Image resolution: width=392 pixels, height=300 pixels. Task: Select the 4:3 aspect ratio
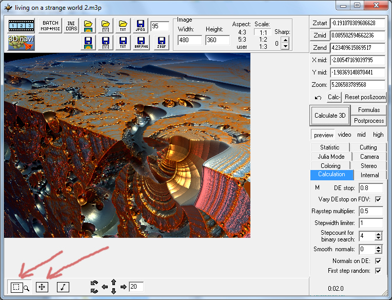242,32
